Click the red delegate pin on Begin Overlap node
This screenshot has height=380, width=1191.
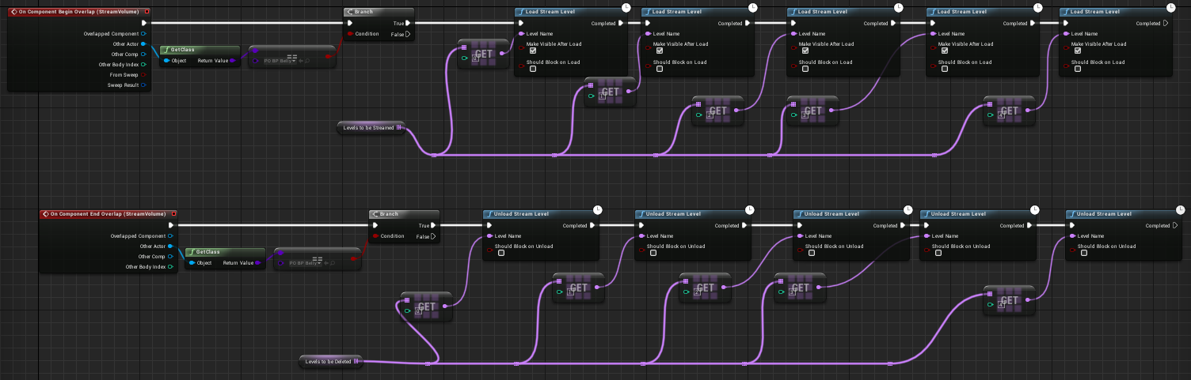point(147,12)
